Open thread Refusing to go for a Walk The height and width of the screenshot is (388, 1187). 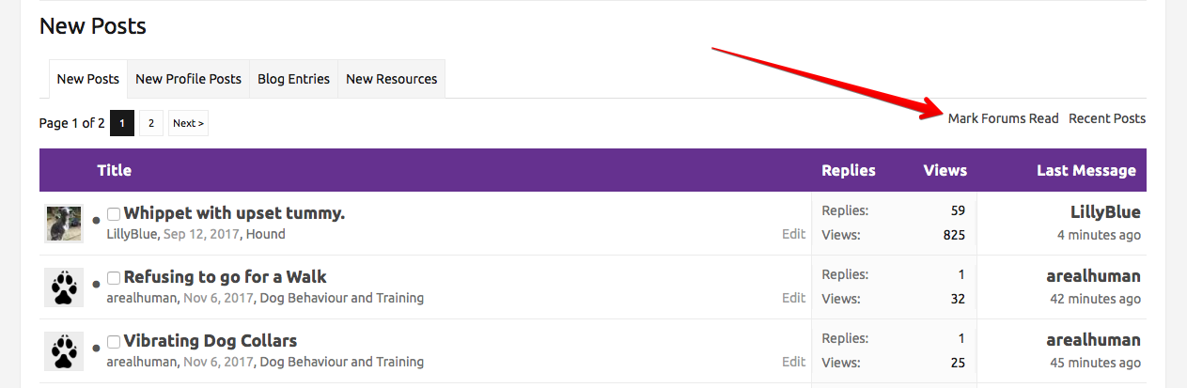(225, 277)
